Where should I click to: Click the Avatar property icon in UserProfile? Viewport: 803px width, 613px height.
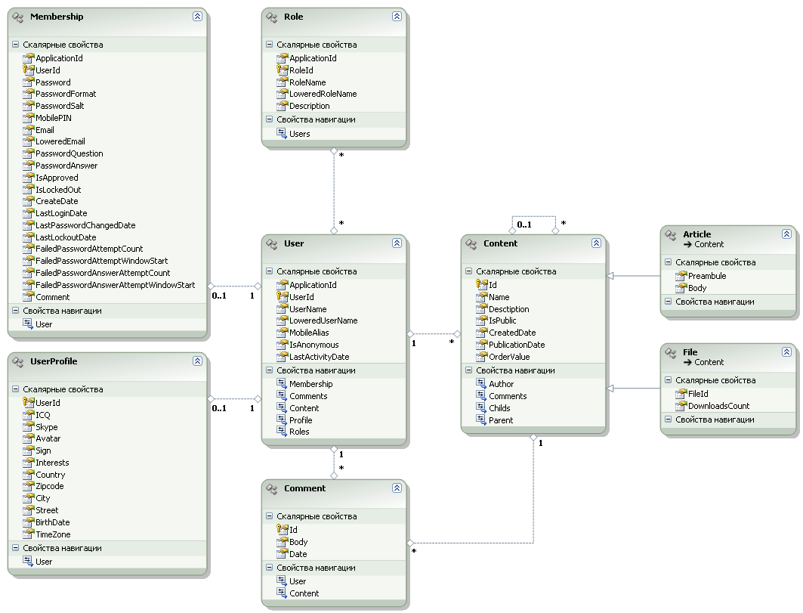point(29,438)
